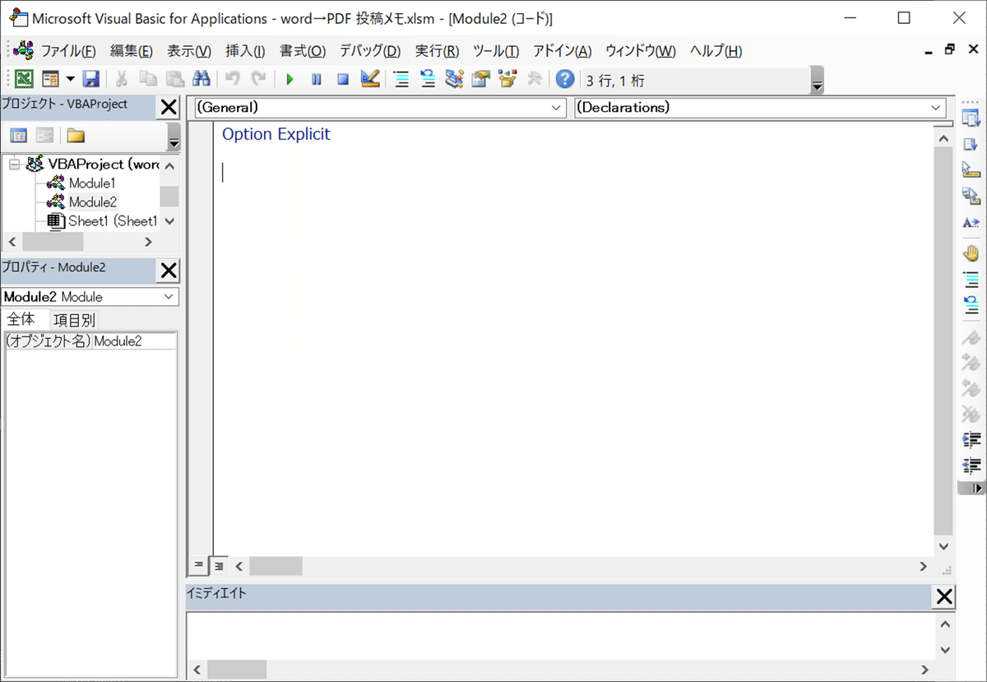Toggle Design Mode with the ruler icon
The height and width of the screenshot is (682, 987).
(x=370, y=79)
